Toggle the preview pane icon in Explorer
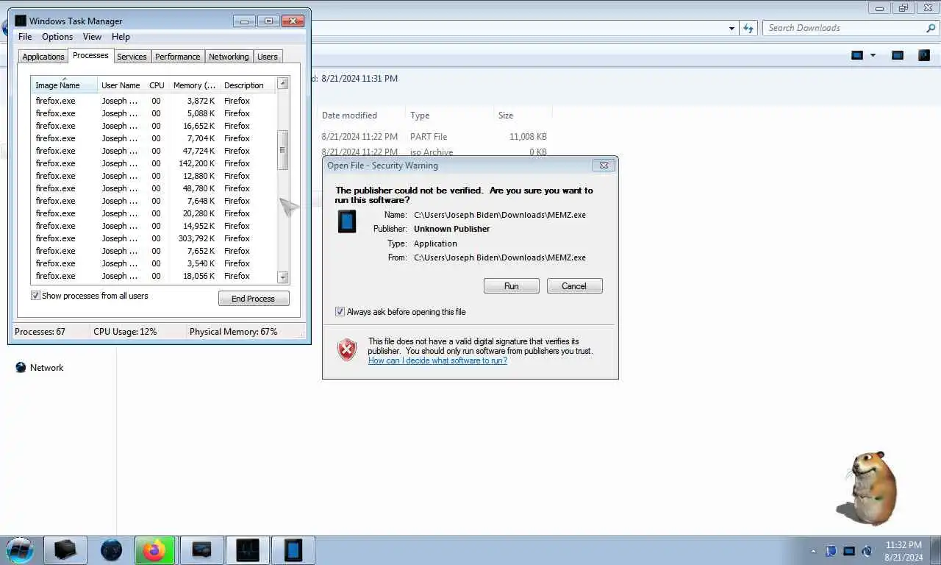The image size is (941, 565). coord(898,55)
